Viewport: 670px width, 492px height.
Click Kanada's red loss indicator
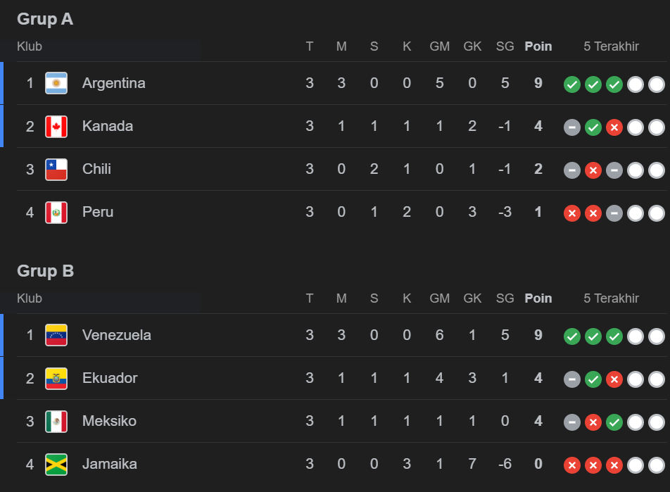point(614,128)
